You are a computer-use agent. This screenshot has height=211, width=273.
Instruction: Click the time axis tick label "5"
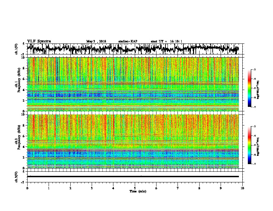click(135, 188)
